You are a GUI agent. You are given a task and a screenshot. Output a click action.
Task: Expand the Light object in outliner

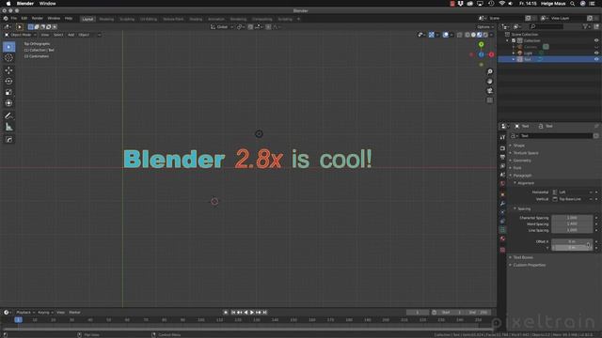[514, 53]
